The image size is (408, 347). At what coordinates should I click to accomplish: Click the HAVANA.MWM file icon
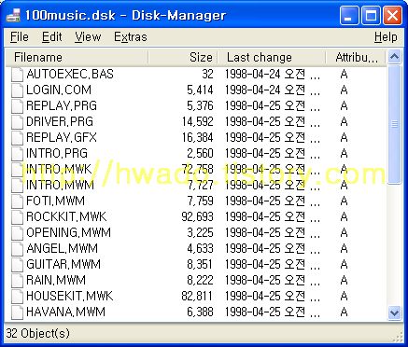17,312
